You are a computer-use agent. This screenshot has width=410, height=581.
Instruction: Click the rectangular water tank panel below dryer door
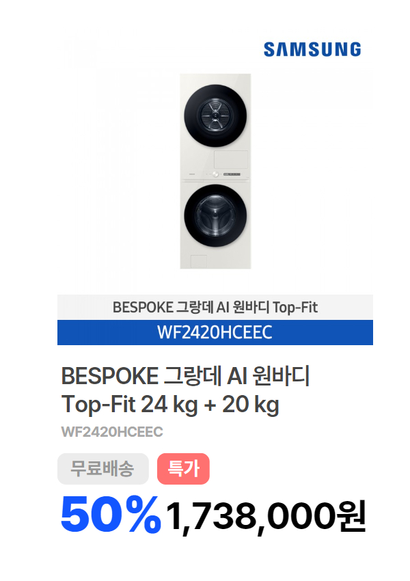click(231, 159)
